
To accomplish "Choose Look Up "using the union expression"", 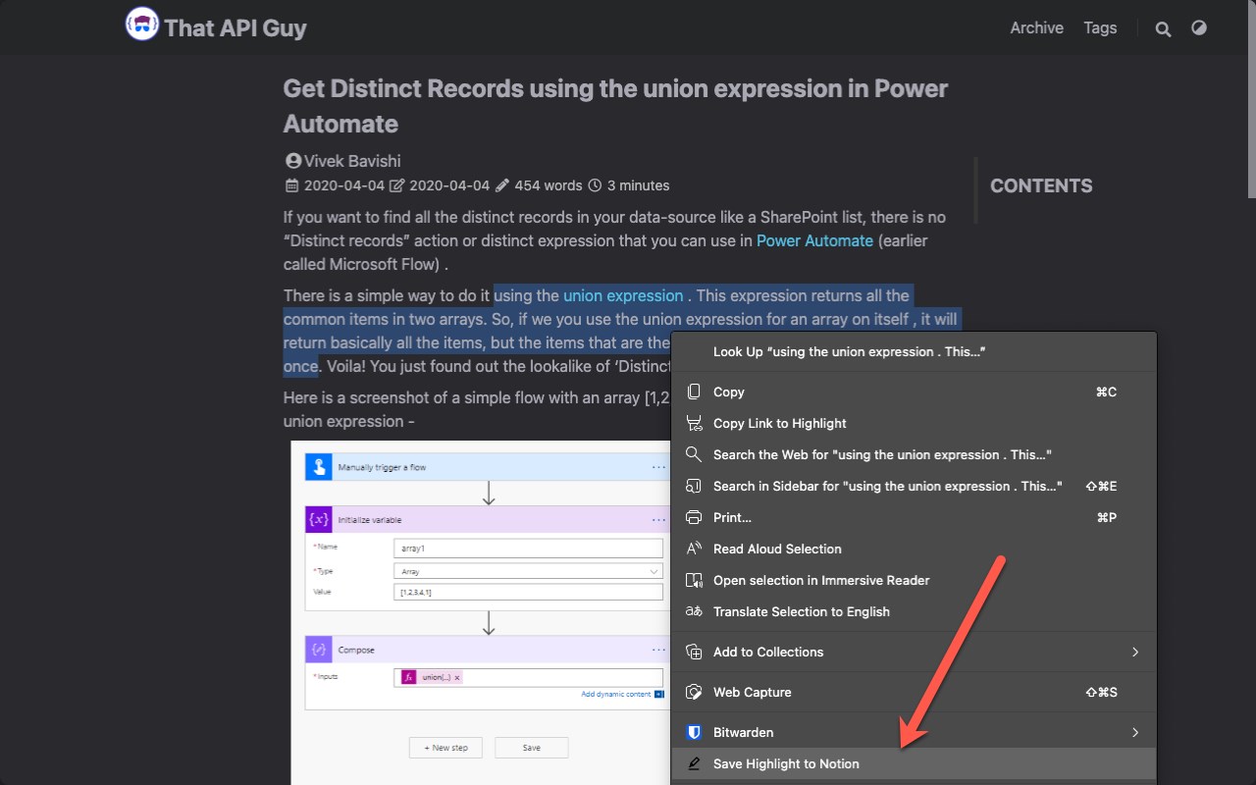I will tap(914, 351).
